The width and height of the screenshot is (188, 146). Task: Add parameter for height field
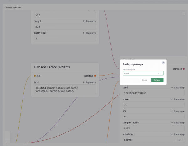pos(89,21)
